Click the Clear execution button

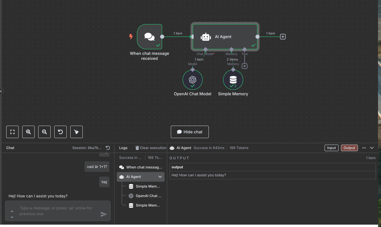[151, 148]
